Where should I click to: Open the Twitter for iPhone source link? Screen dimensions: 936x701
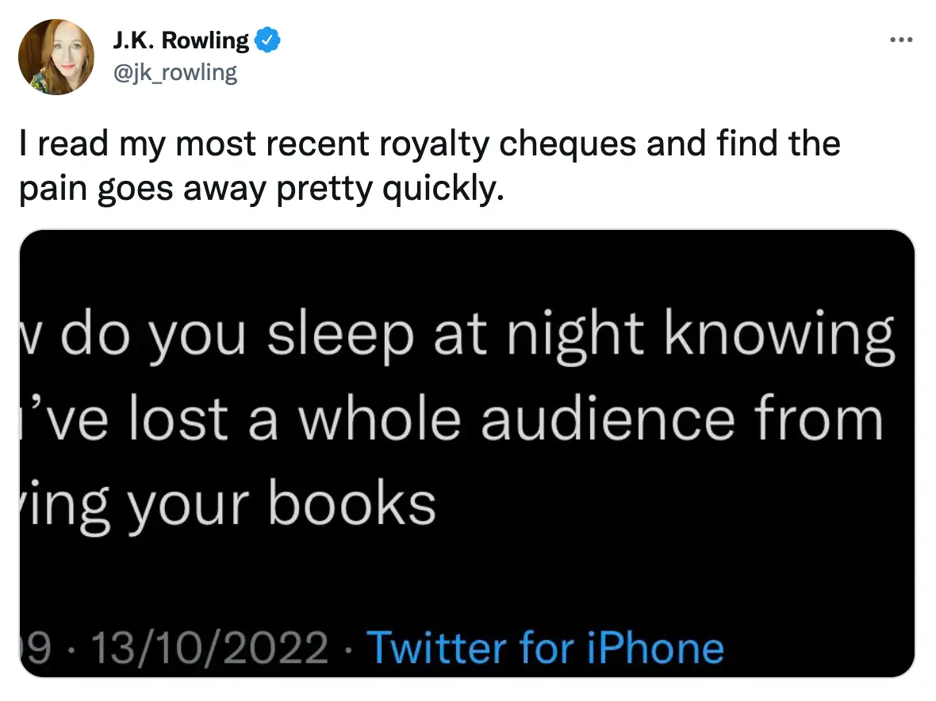pyautogui.click(x=546, y=646)
